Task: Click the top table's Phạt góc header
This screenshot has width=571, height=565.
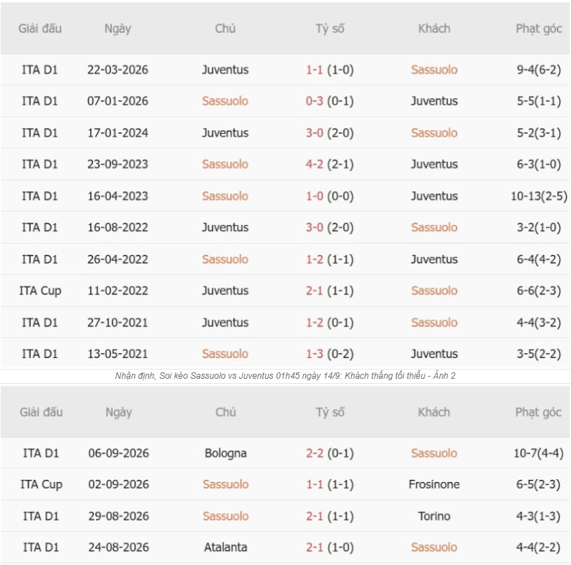Action: point(539,29)
